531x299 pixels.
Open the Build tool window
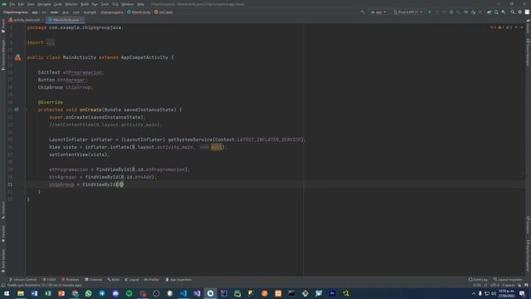[114, 280]
